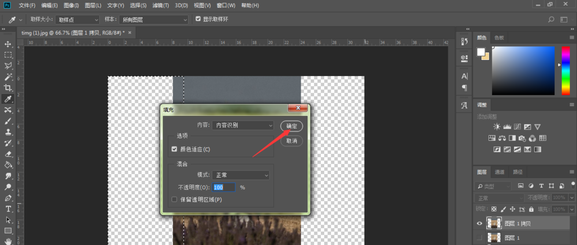This screenshot has width=577, height=245.
Task: Click the Brightness/Contrast adjustment icon
Action: point(497,127)
